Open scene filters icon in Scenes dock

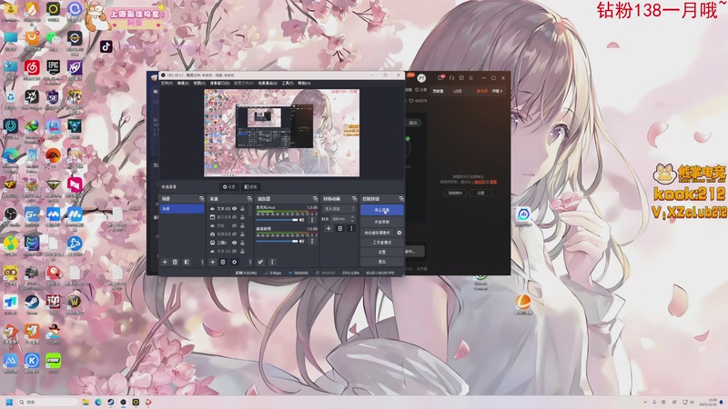[x=187, y=262]
